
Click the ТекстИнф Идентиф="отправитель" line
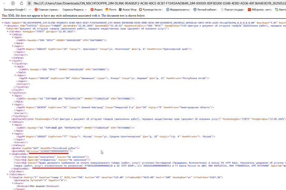click(52, 160)
